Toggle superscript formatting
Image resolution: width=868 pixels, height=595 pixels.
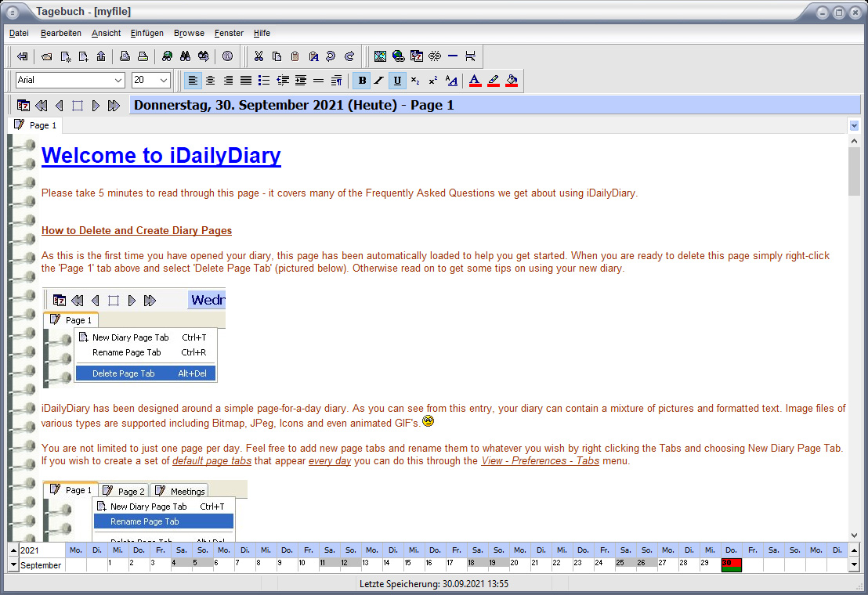pyautogui.click(x=433, y=81)
